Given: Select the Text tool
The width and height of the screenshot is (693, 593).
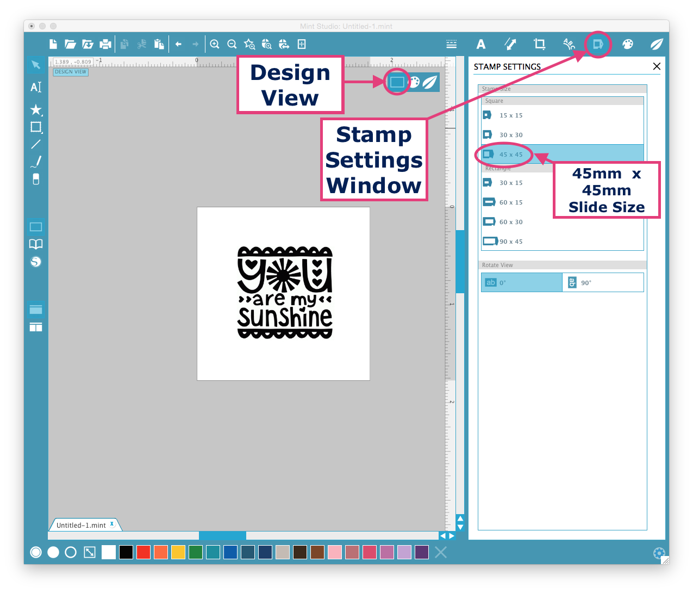Looking at the screenshot, I should [x=35, y=87].
